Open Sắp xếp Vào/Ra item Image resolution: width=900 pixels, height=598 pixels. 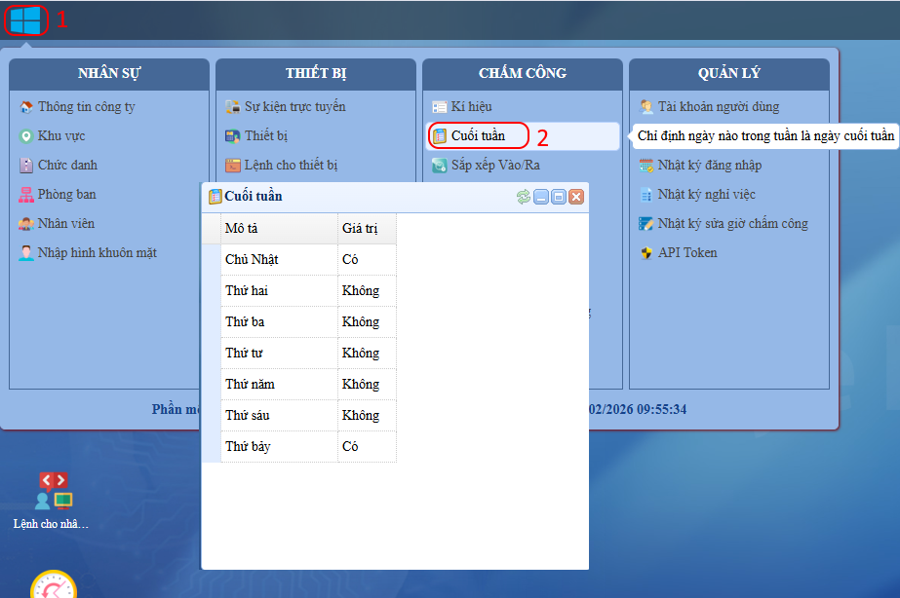pos(494,166)
